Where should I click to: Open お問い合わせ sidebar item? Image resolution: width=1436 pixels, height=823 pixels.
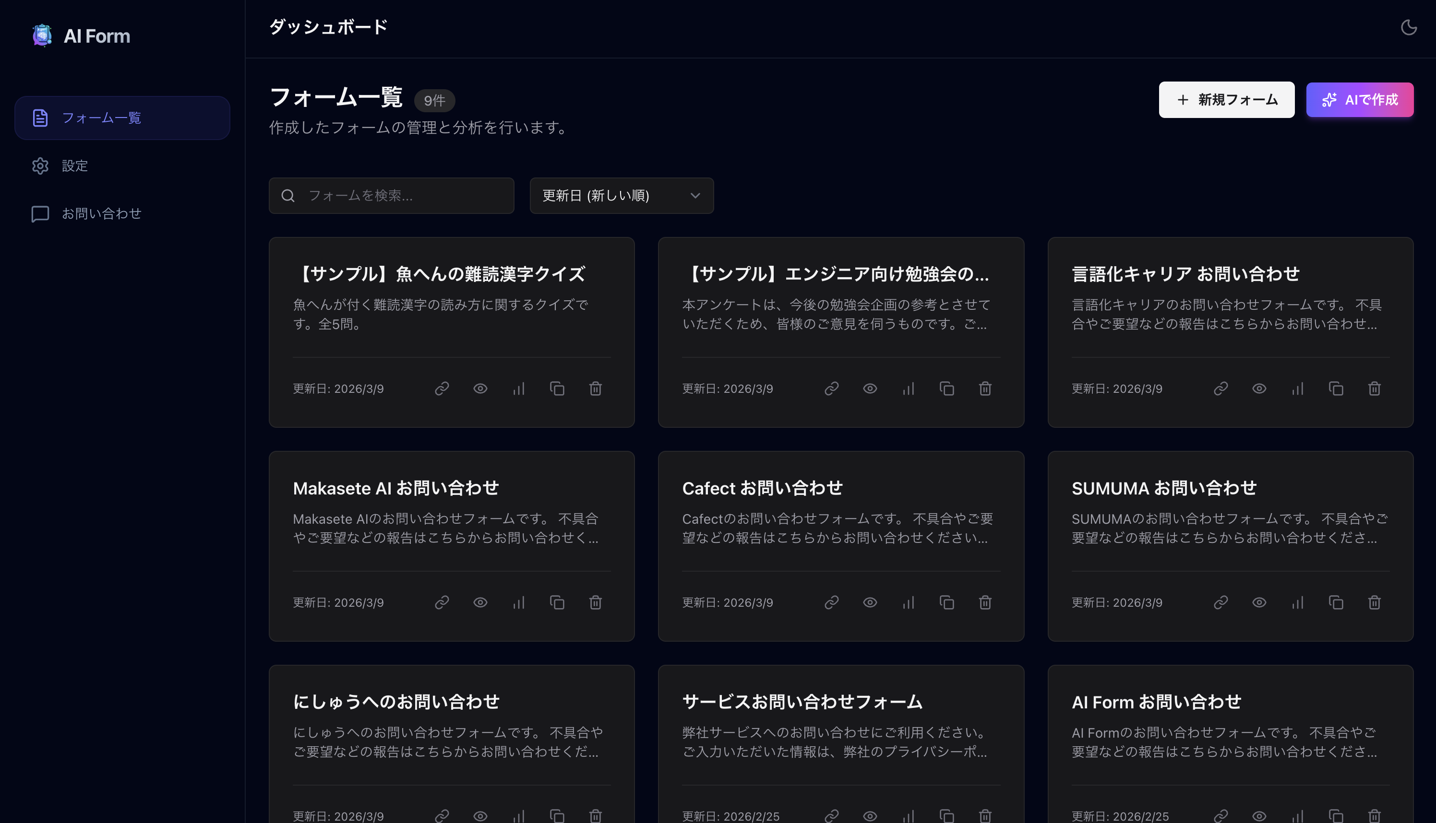pos(101,214)
